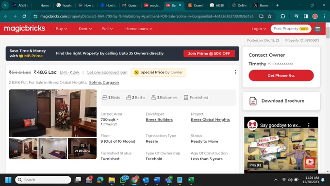Open YouTube video options three dots
This screenshot has height=186, width=330.
[309, 125]
